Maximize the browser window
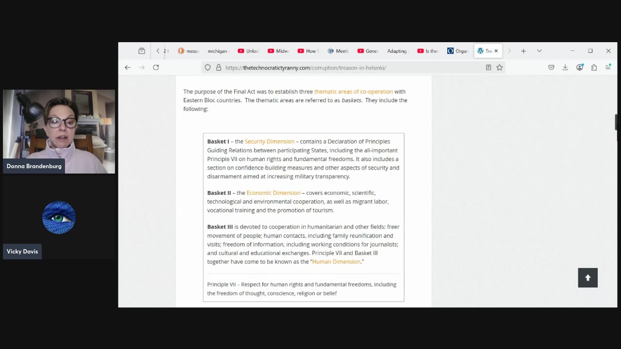The image size is (621, 349). point(590,51)
